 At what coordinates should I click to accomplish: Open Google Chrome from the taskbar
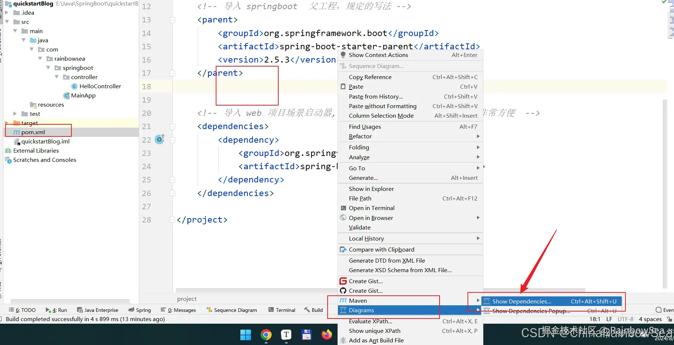pyautogui.click(x=266, y=335)
